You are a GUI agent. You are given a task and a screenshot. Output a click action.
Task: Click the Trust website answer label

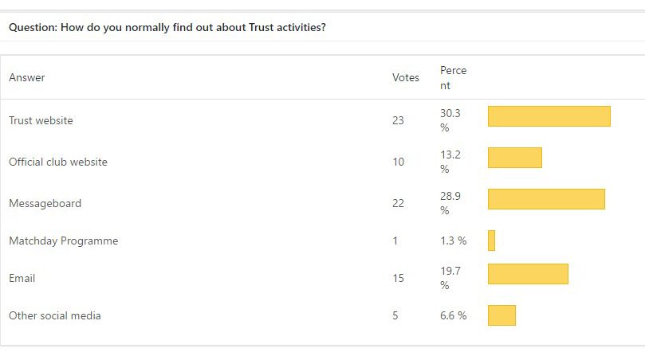click(x=41, y=120)
